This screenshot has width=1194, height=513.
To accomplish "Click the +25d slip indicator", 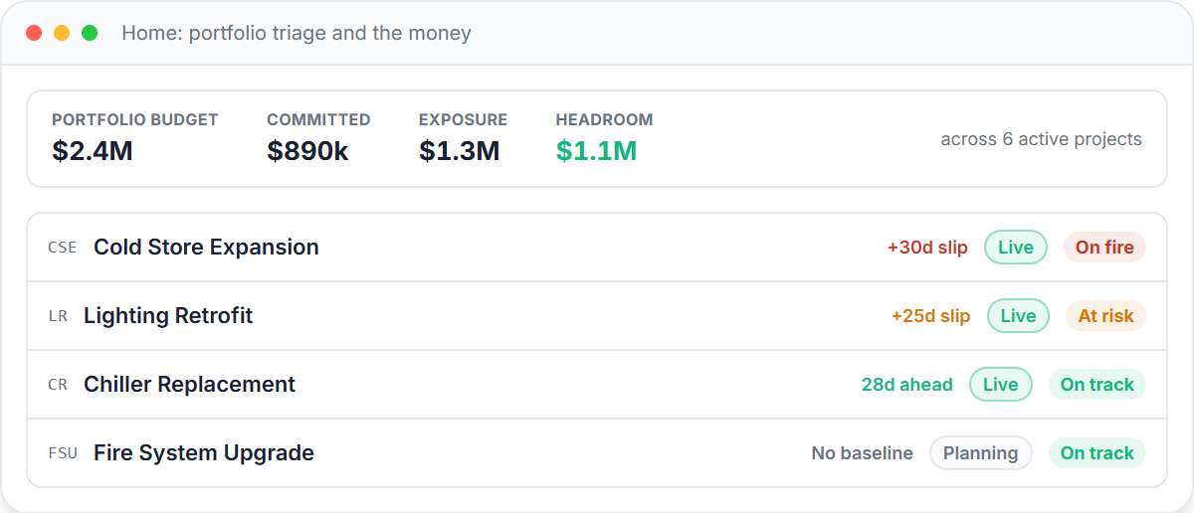I will point(930,316).
